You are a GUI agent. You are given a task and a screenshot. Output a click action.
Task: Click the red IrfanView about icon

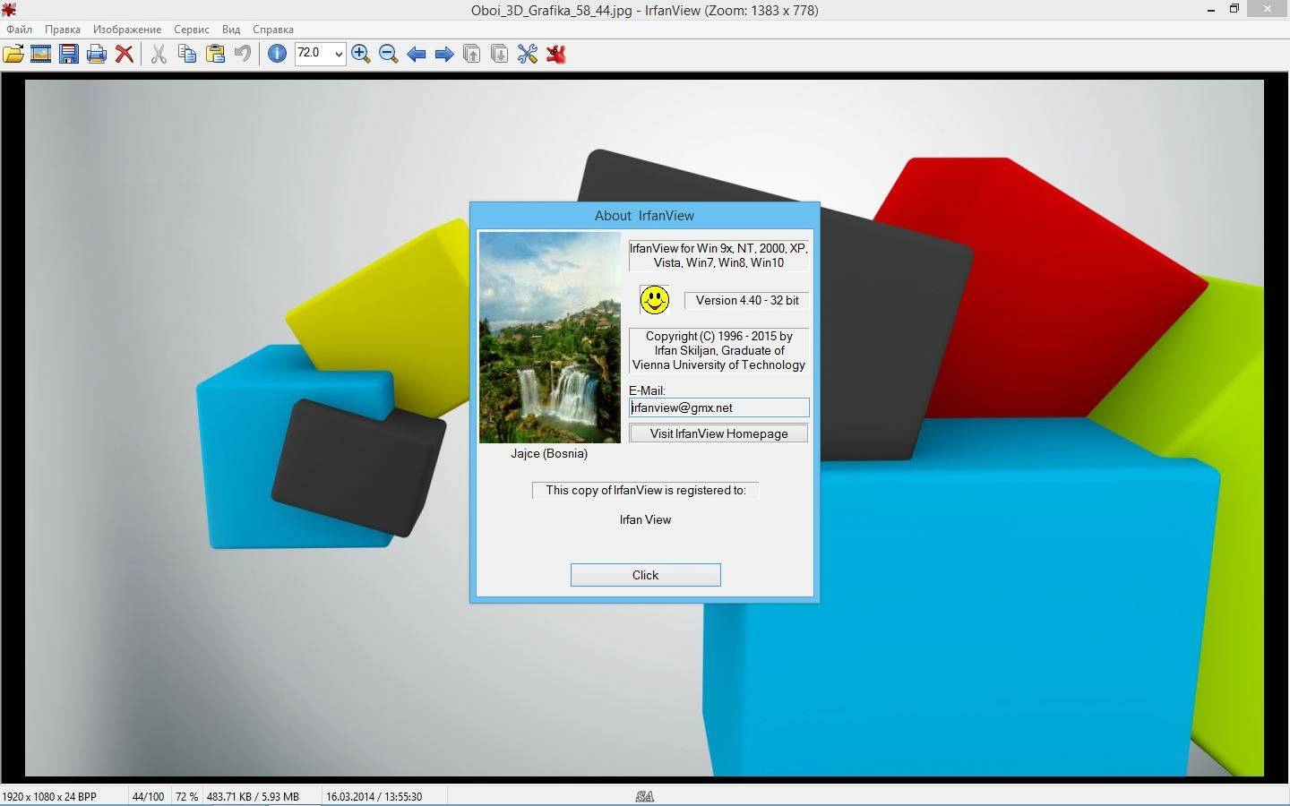[x=556, y=54]
